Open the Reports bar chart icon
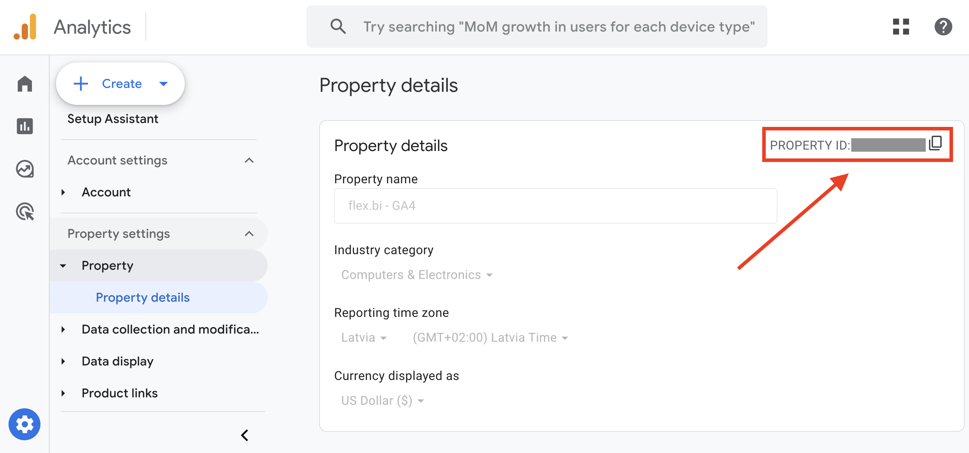This screenshot has height=453, width=969. pos(25,126)
